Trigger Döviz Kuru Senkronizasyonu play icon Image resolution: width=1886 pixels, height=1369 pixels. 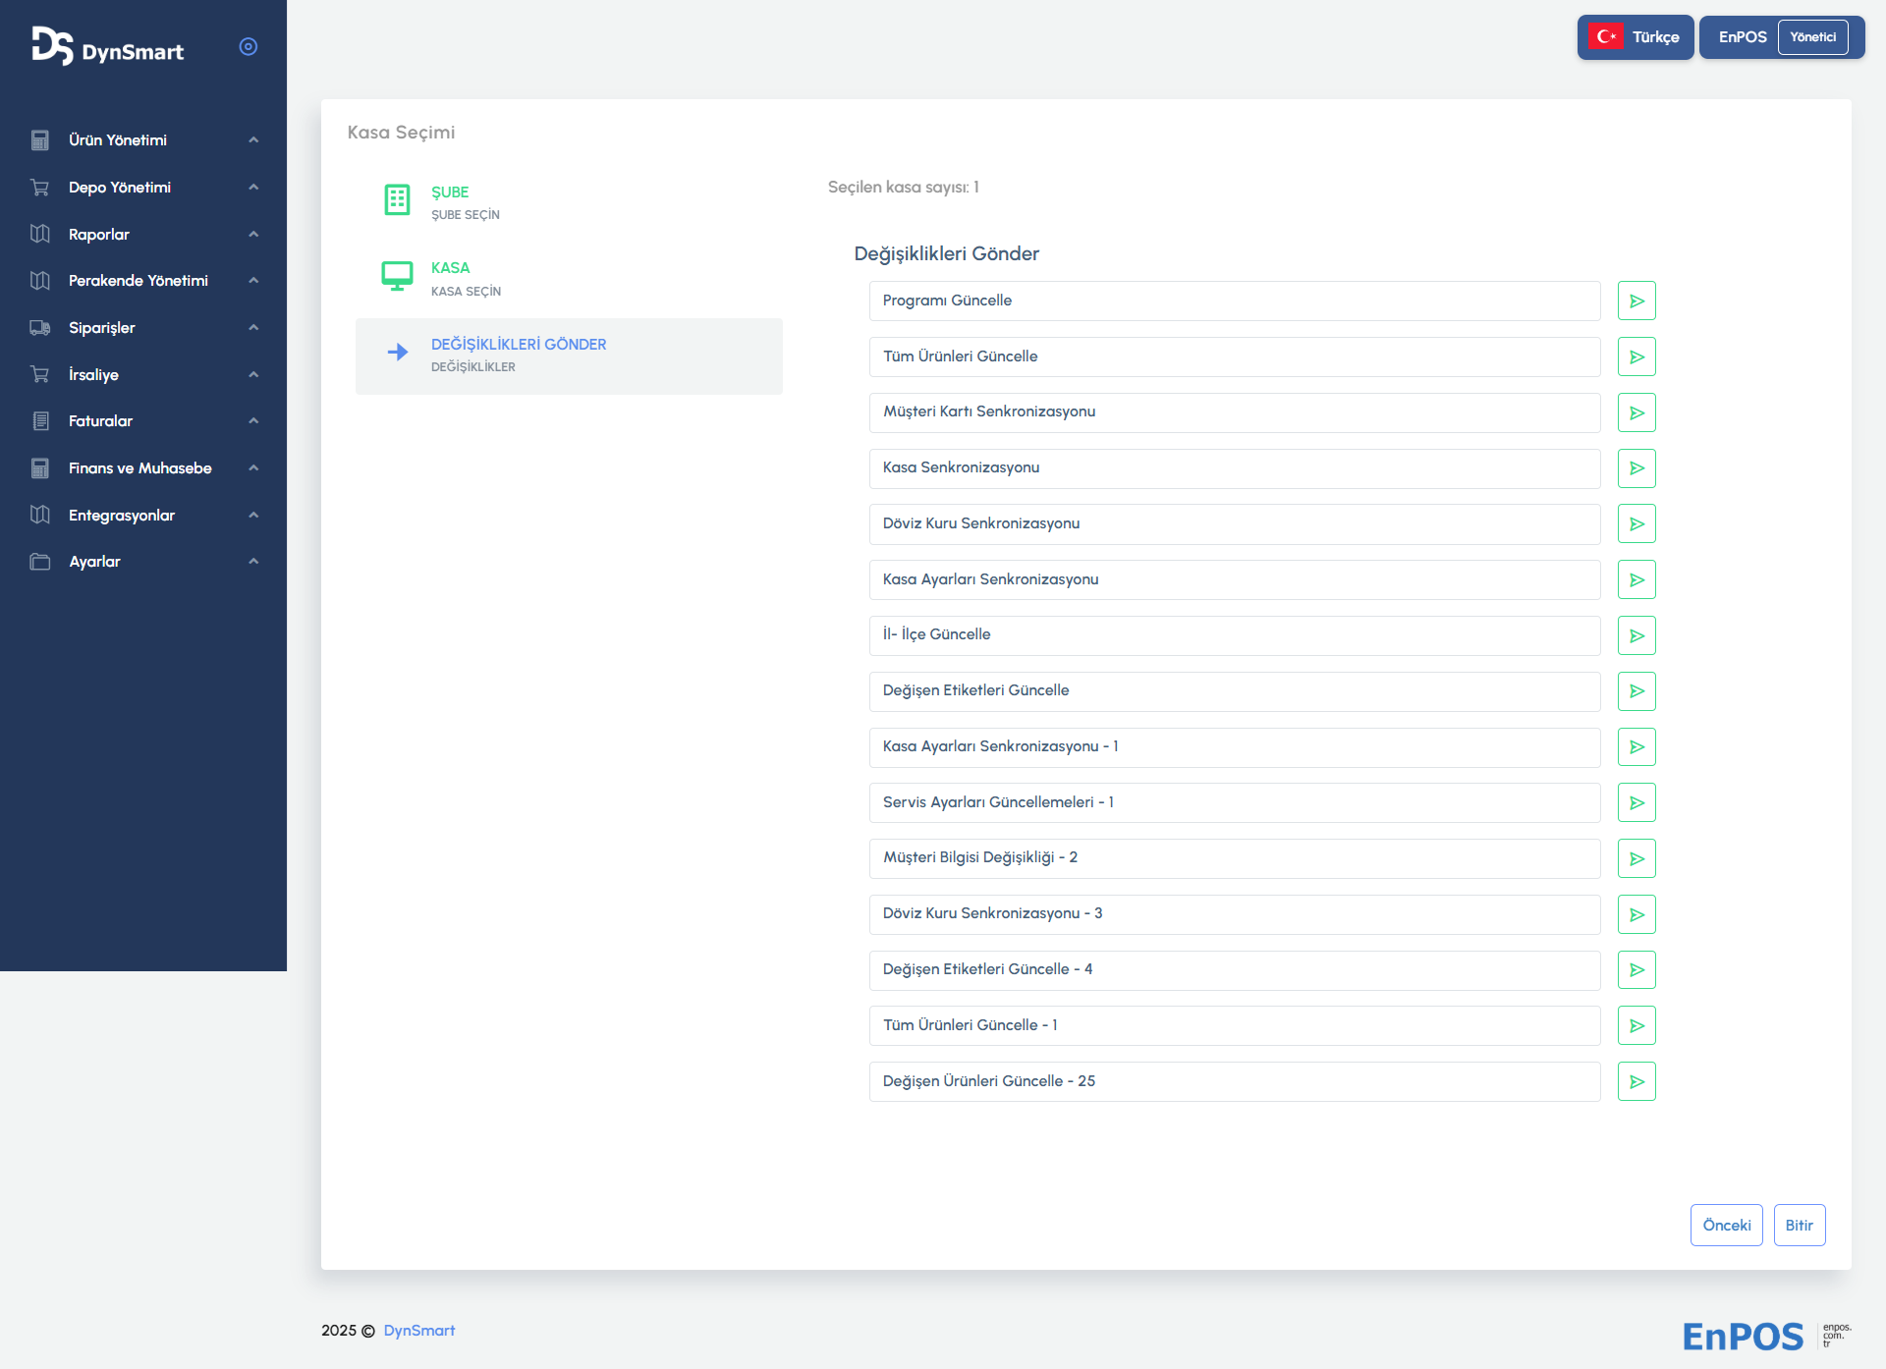[1636, 524]
